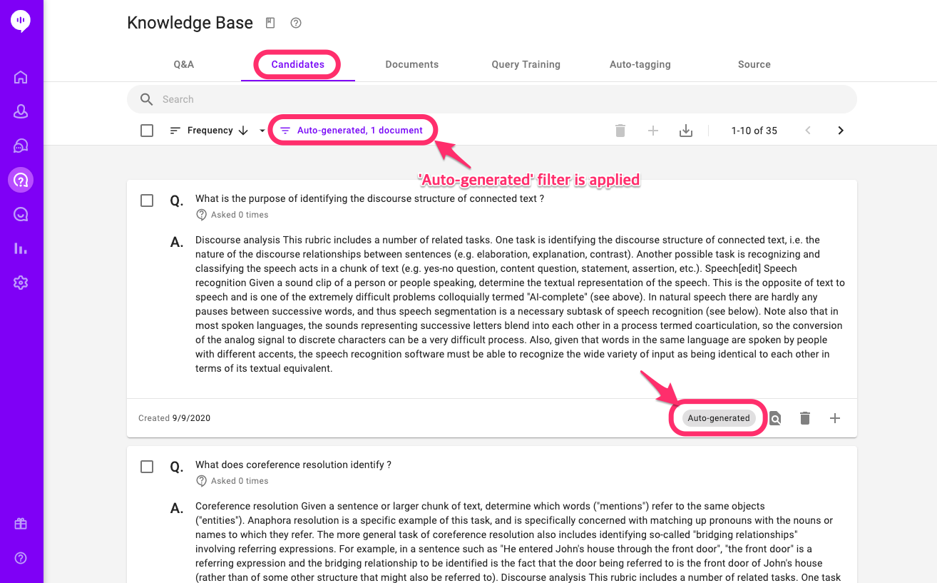Download candidates using the toolbar download icon
Screen dimensions: 937x583
[686, 131]
